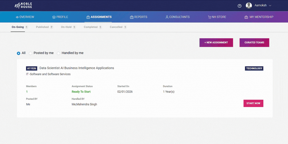Click the user profile avatar
The height and width of the screenshot is (144, 288).
click(249, 5)
